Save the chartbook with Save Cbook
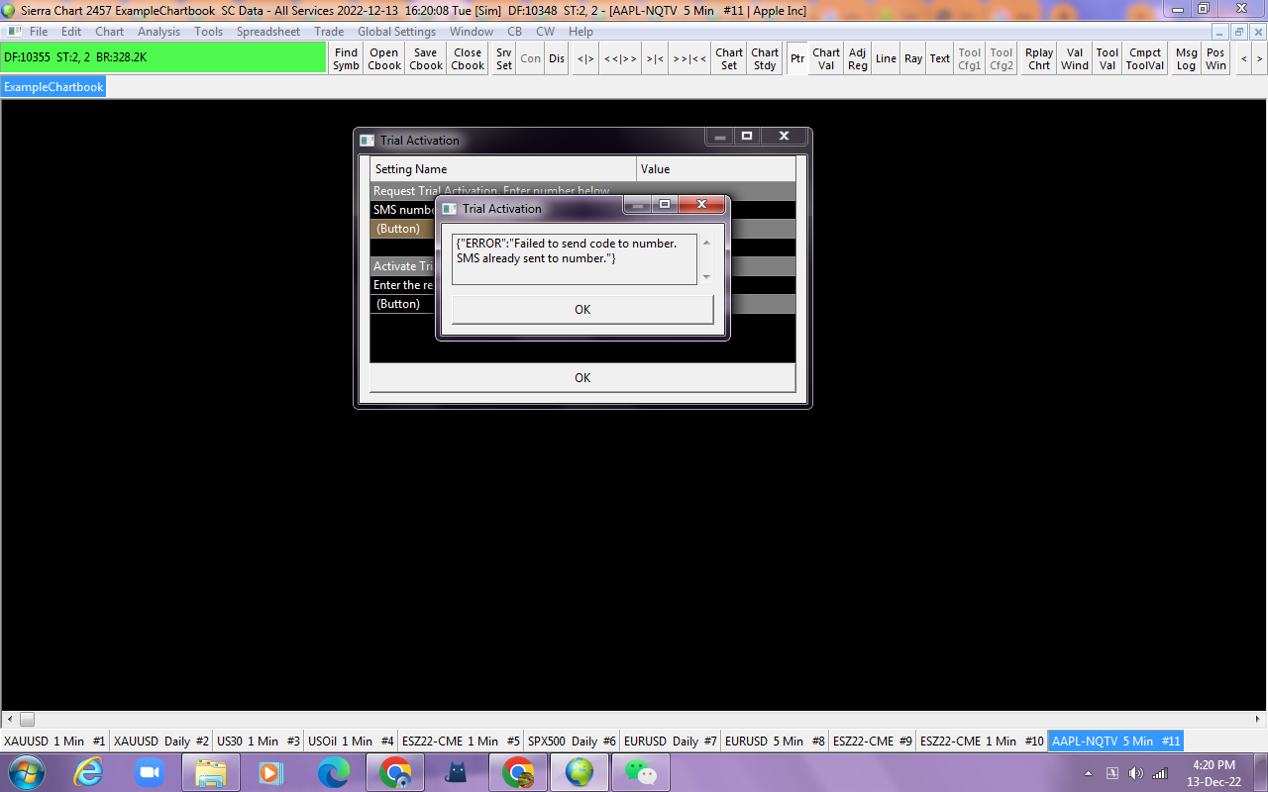Viewport: 1268px width, 792px height. coord(426,58)
